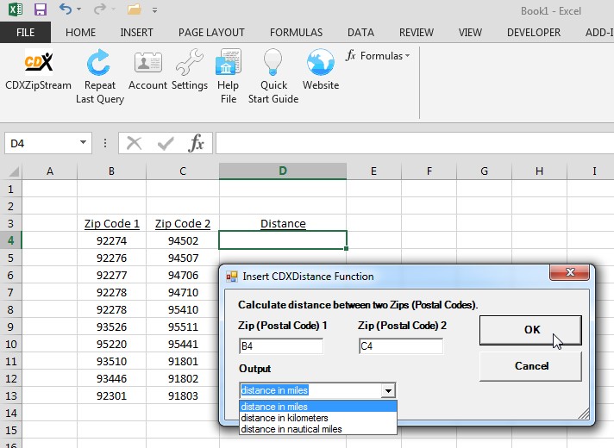Viewport: 614px width, 448px height.
Task: Click the Zip Code 1 header cell
Action: coord(111,223)
